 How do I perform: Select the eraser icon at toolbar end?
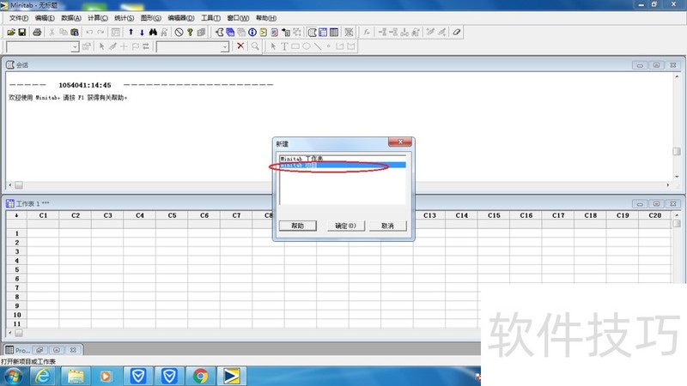pyautogui.click(x=457, y=33)
